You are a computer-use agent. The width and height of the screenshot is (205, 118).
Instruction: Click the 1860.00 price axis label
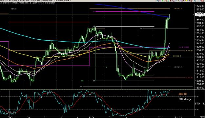tap(200, 23)
